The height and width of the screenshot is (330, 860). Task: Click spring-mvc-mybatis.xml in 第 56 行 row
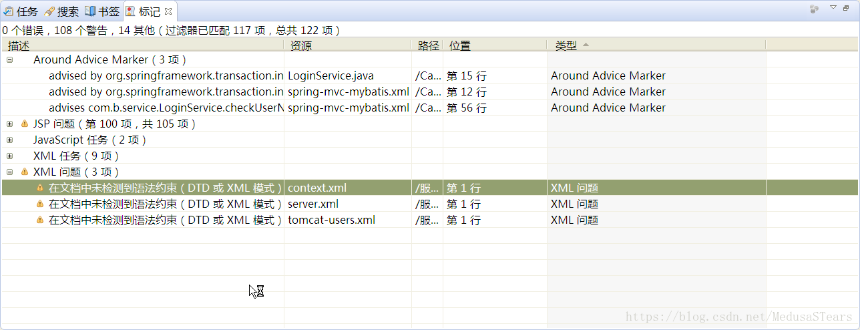(x=348, y=108)
